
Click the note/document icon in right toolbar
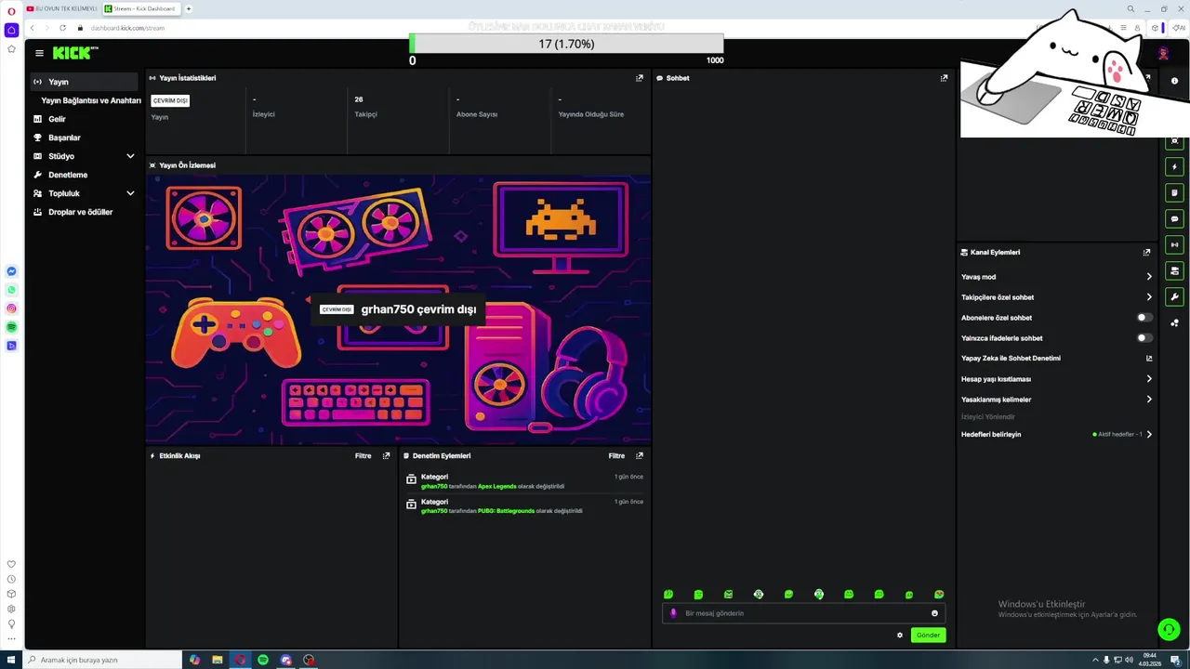tap(1174, 193)
